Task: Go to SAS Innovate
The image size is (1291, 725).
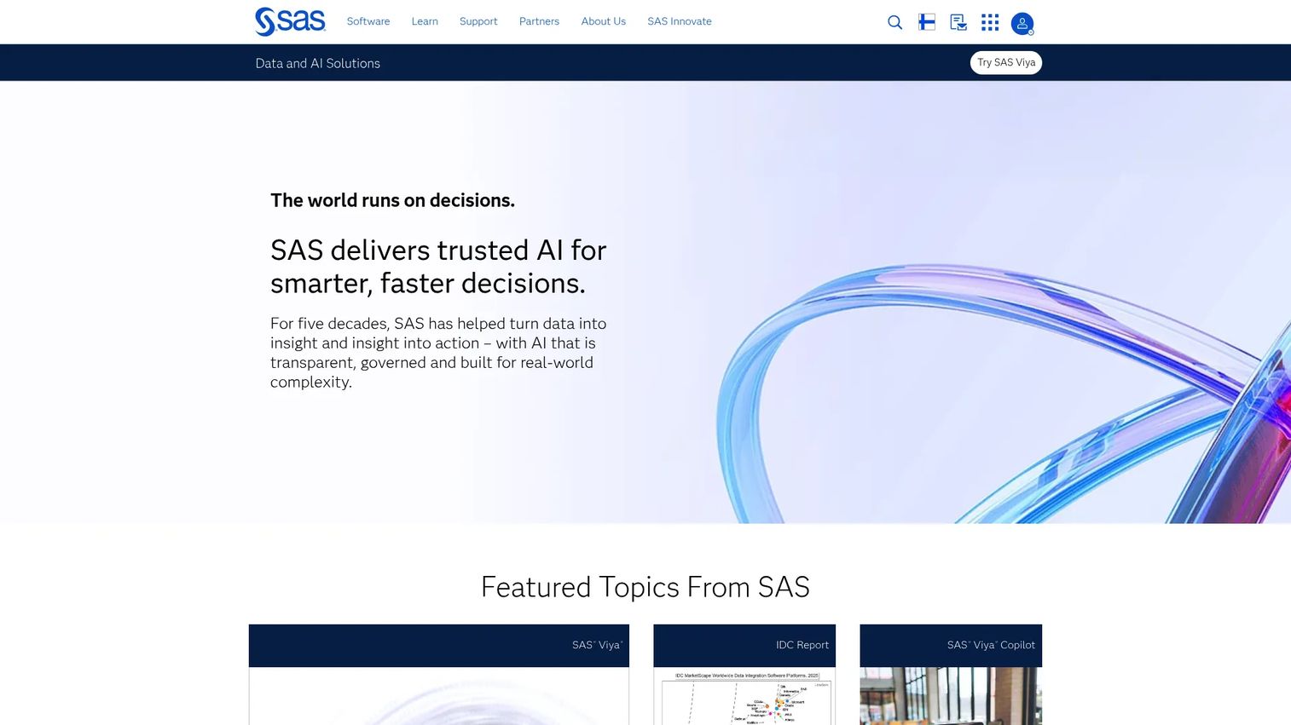Action: [x=680, y=21]
